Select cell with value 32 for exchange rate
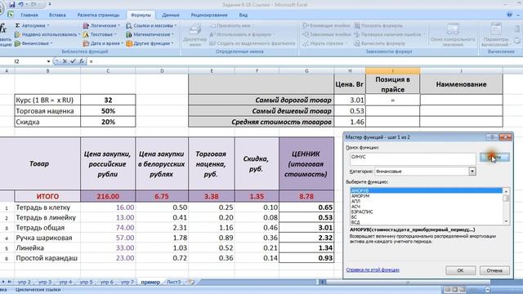Viewport: 523px width, 294px height. click(108, 100)
